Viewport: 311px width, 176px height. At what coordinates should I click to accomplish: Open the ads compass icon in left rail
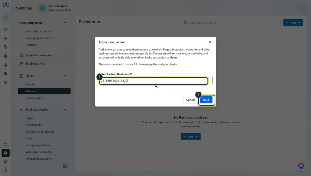[6, 29]
